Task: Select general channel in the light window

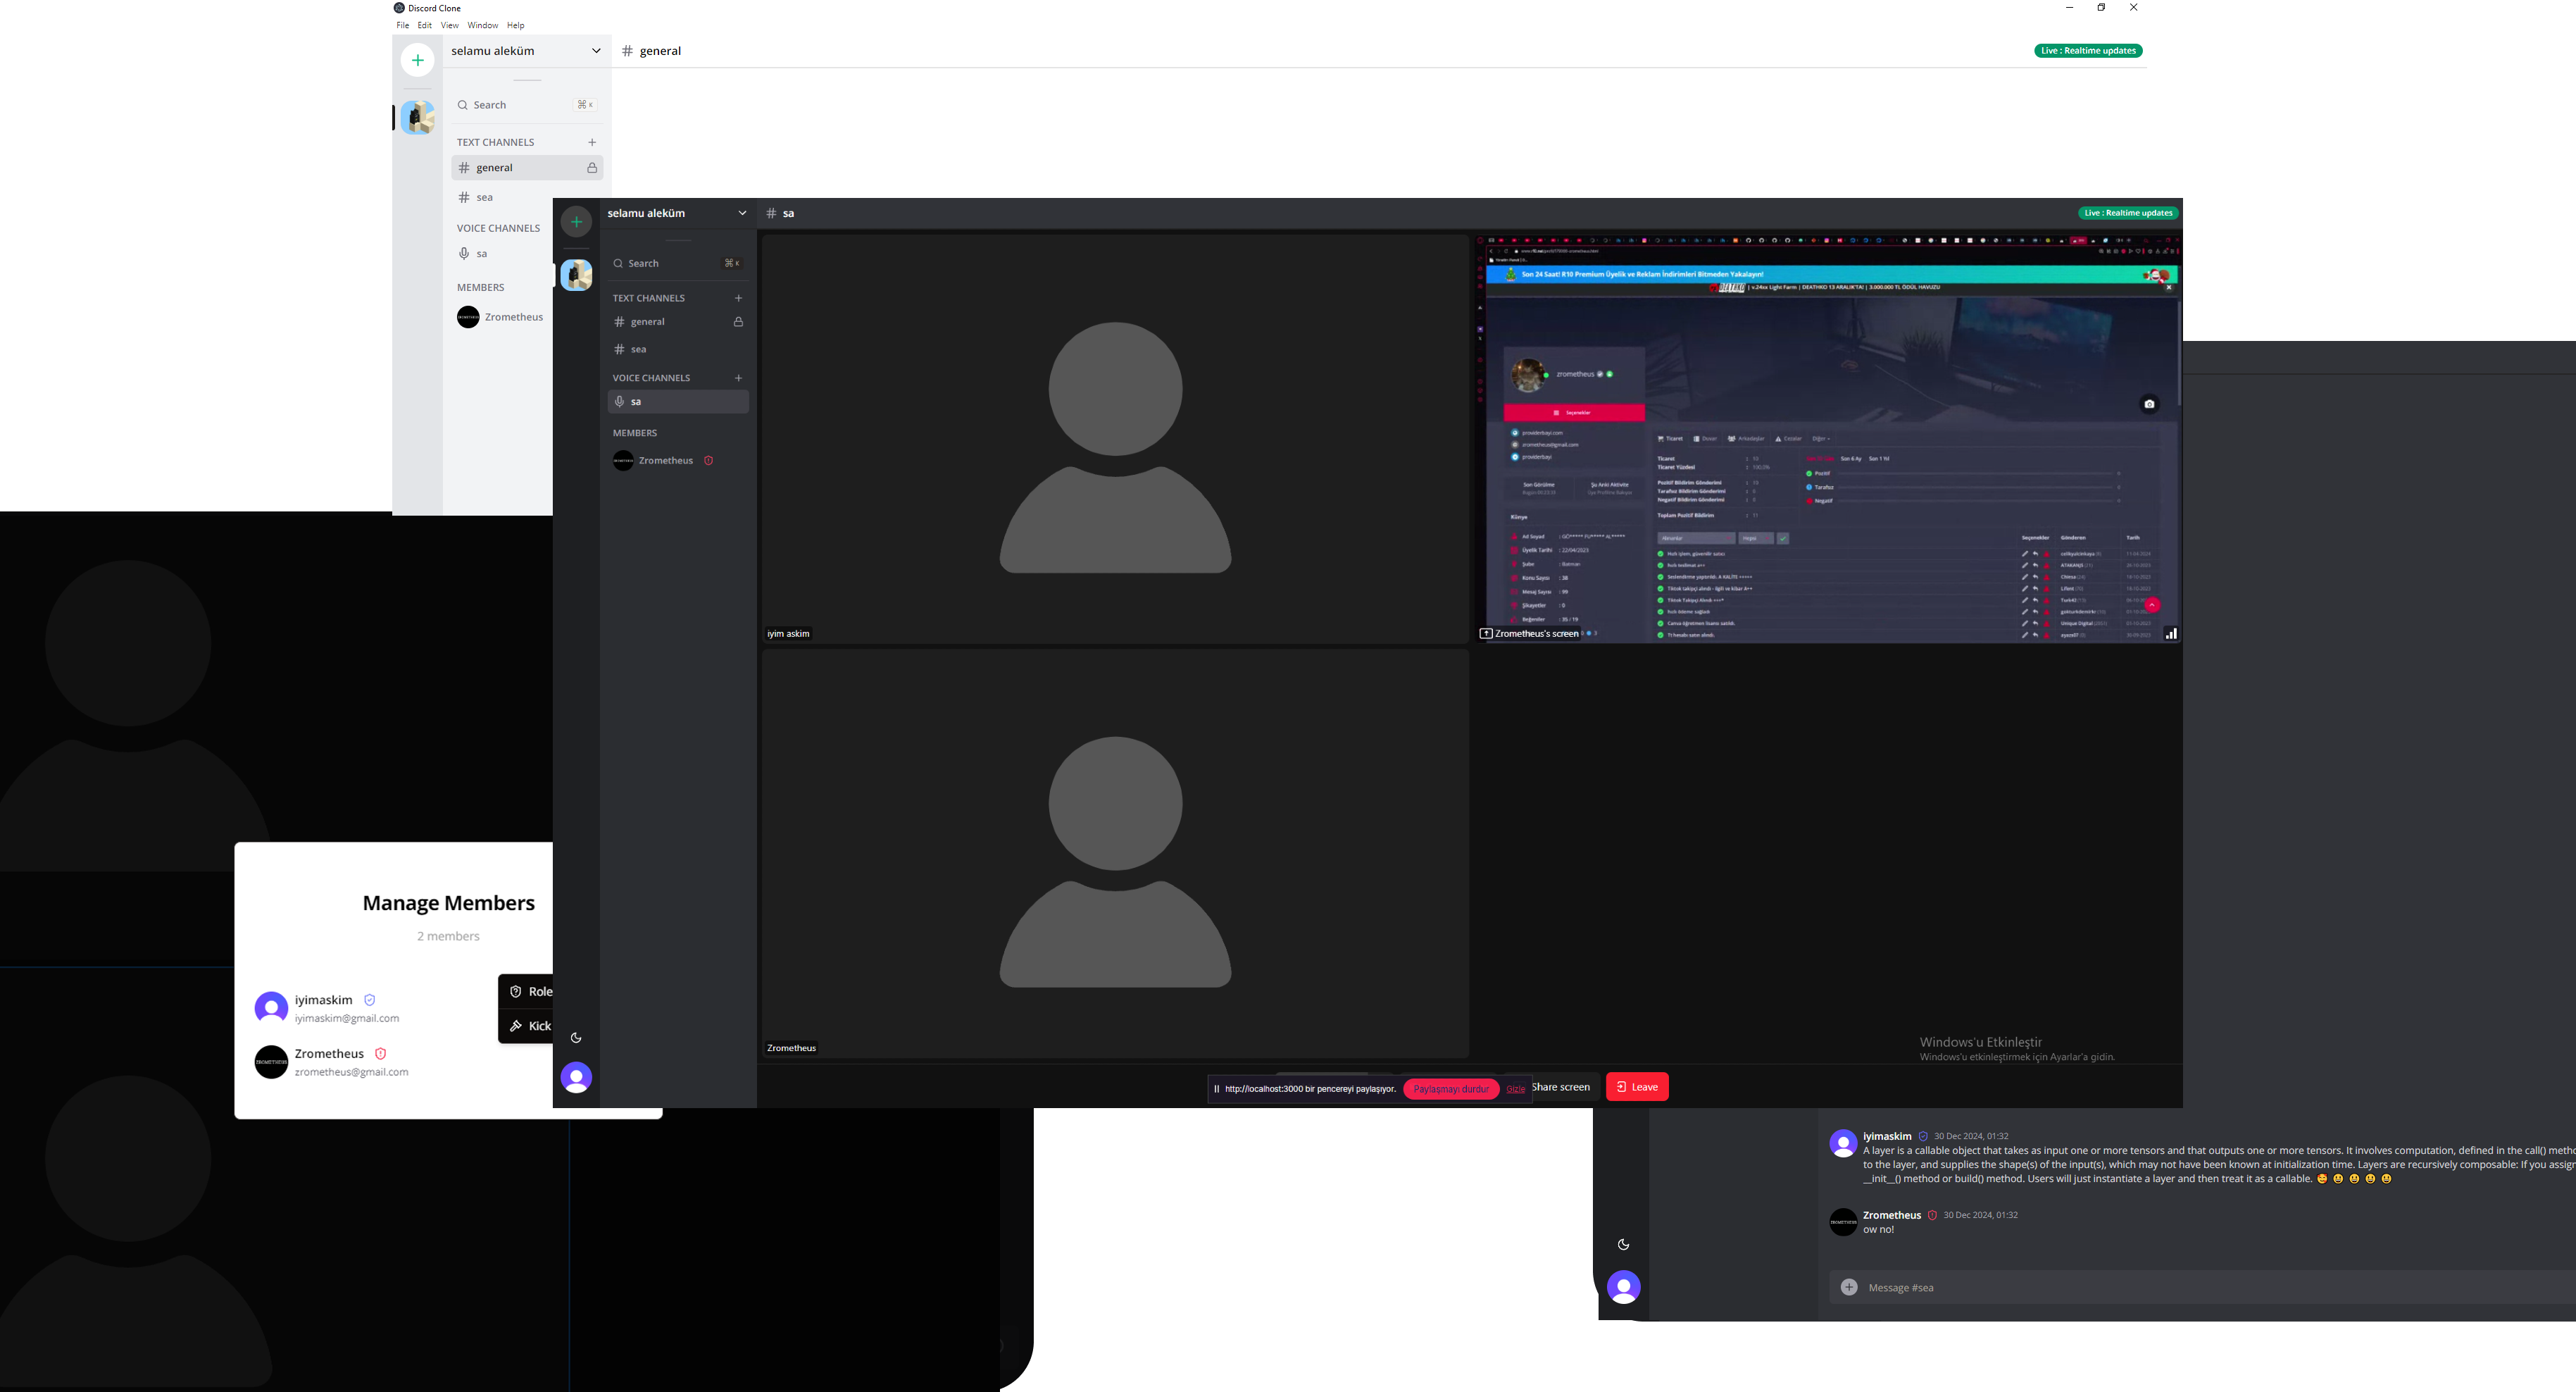Action: pos(526,168)
